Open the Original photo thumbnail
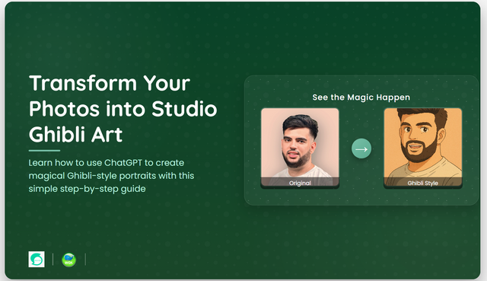 300,147
